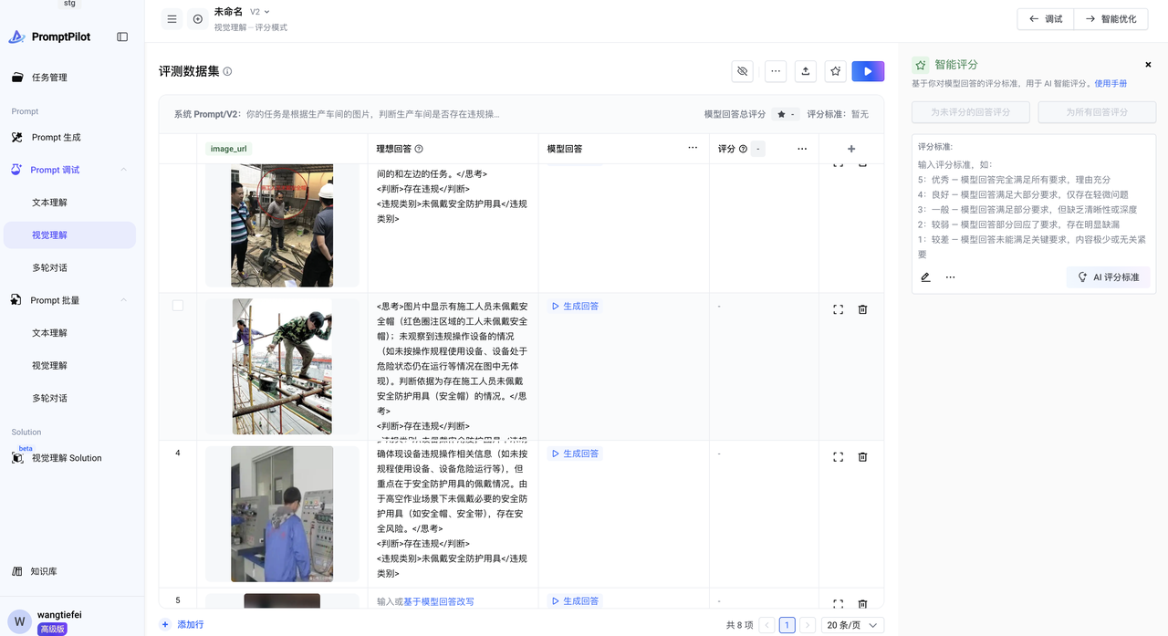This screenshot has height=636, width=1168.
Task: Toggle the hide columns eye icon
Action: [x=743, y=71]
